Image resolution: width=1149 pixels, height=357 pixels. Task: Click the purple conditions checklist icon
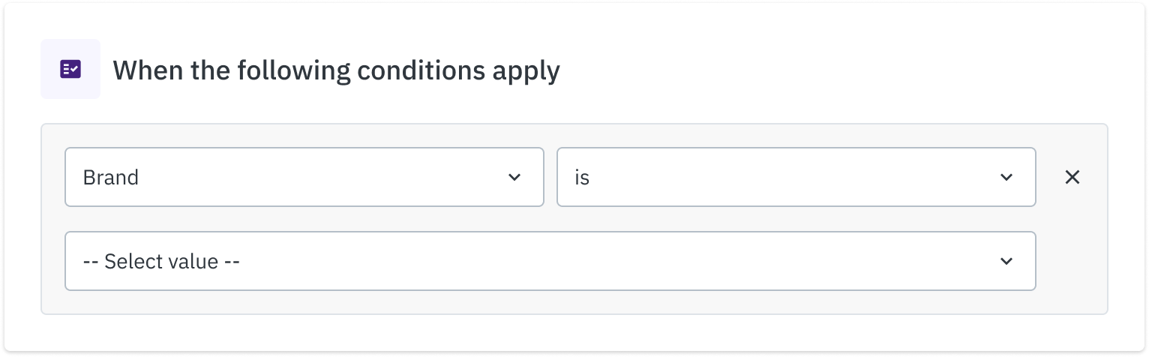click(70, 70)
